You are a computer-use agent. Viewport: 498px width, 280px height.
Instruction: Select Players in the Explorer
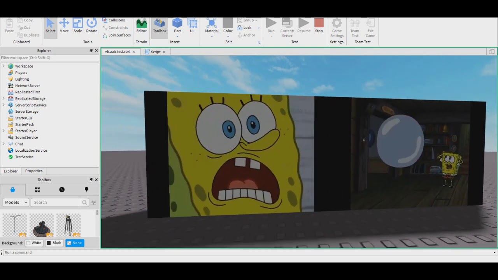(21, 73)
